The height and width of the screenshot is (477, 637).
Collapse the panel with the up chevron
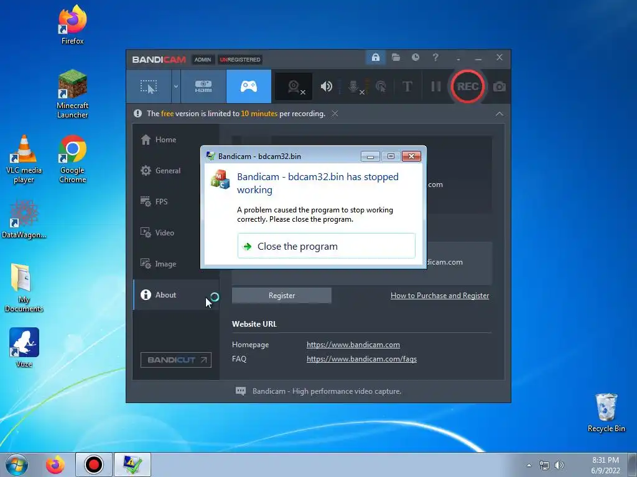click(x=500, y=114)
